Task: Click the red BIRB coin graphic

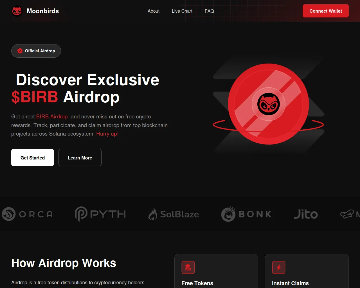Action: pyautogui.click(x=268, y=104)
